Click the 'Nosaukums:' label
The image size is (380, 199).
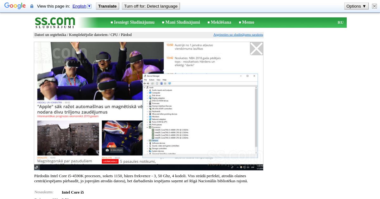coord(44,192)
